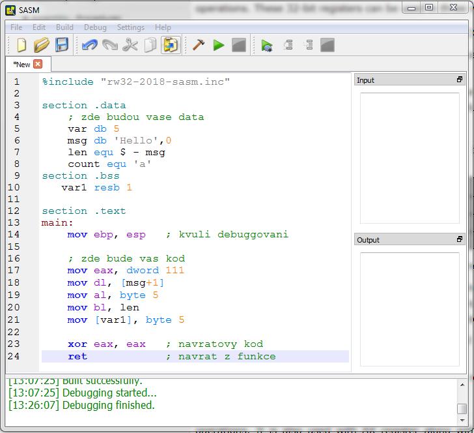The image size is (474, 433).
Task: Build the program with the hammer icon
Action: pyautogui.click(x=199, y=45)
